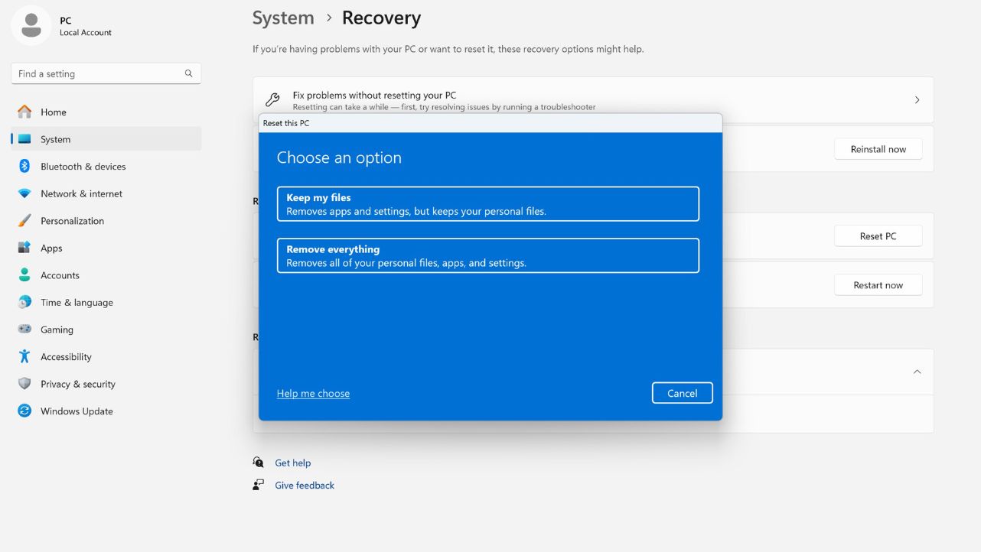
Task: Go to Network & internet settings
Action: [x=106, y=193]
